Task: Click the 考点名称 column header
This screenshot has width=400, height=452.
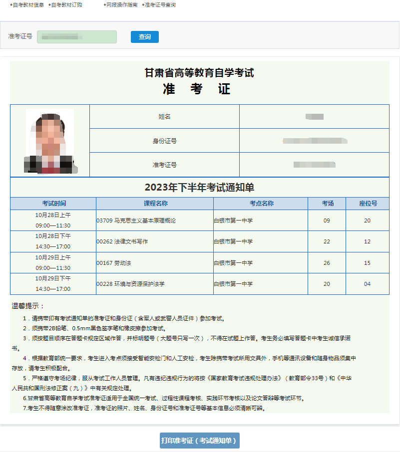Action: coord(261,204)
